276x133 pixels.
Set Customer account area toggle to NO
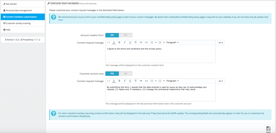[x=126, y=73]
